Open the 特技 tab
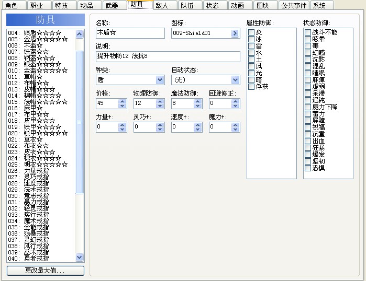 [64, 5]
